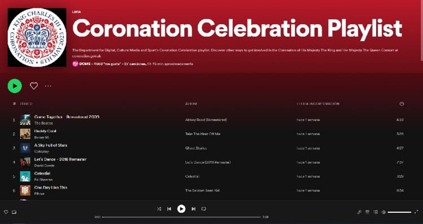
Task: Click the 4:19 duration of Come Together
Action: tap(400, 120)
